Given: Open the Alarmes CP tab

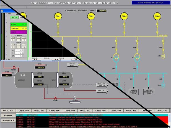Looking at the screenshot, I should pyautogui.click(x=8, y=120).
